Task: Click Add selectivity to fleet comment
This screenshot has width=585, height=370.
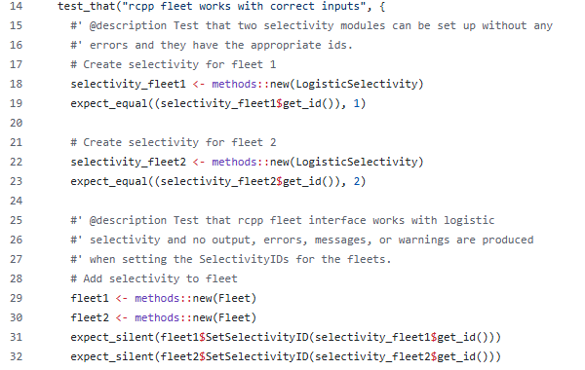Action: [154, 278]
